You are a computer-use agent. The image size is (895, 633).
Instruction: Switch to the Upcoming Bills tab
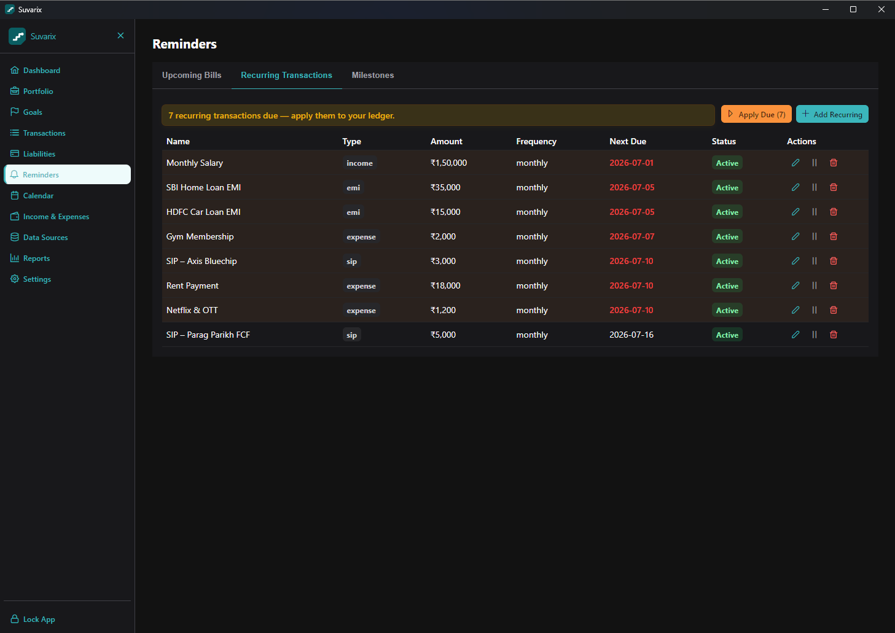pos(192,75)
